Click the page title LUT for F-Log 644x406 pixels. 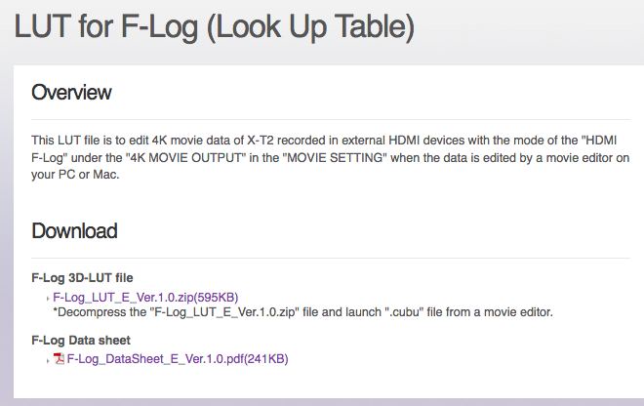tap(214, 27)
